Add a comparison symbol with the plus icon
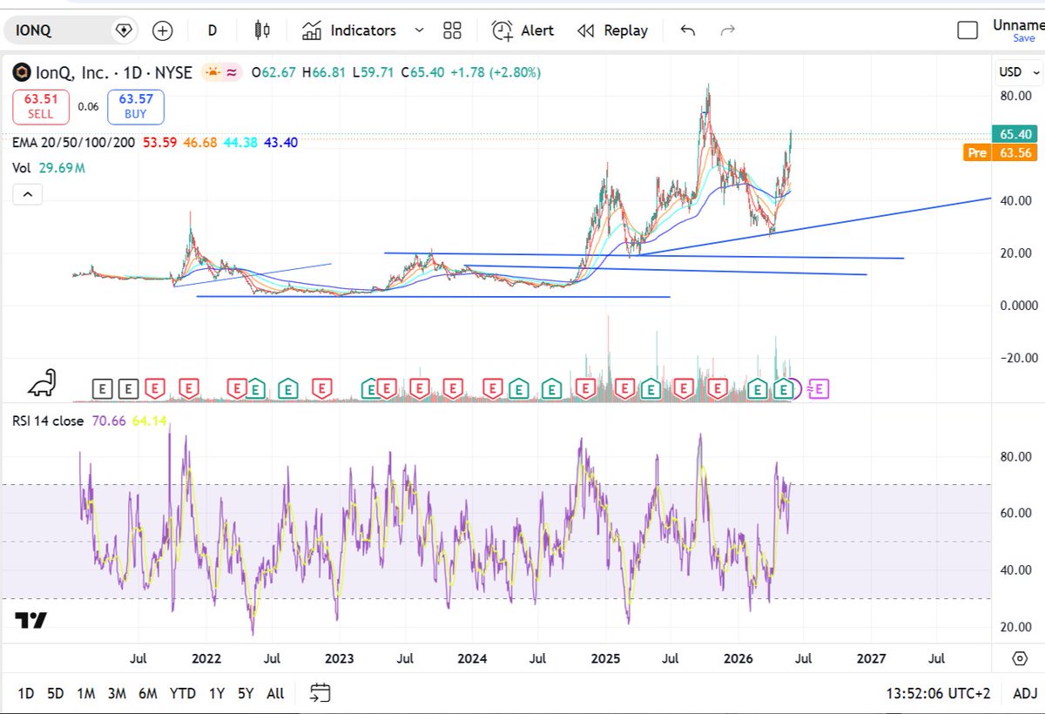Image resolution: width=1045 pixels, height=714 pixels. [163, 30]
